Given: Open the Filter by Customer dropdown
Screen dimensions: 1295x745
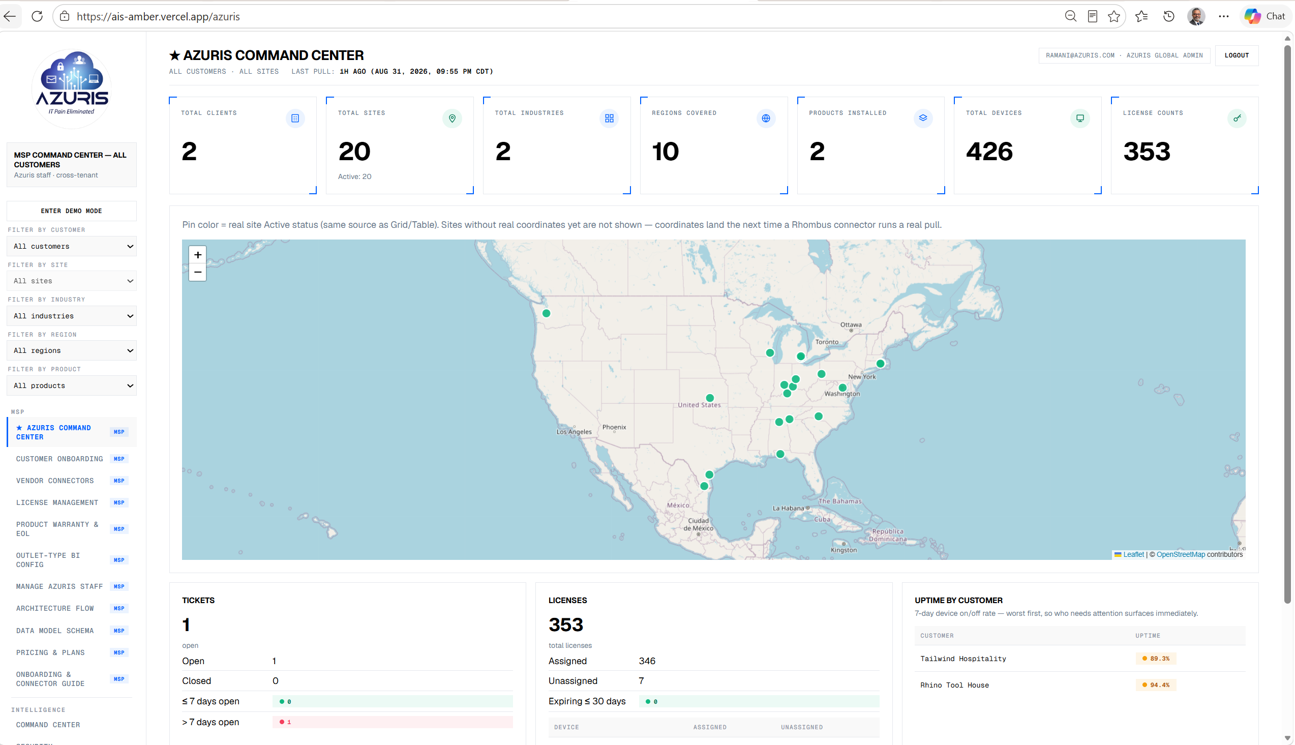Looking at the screenshot, I should tap(72, 246).
